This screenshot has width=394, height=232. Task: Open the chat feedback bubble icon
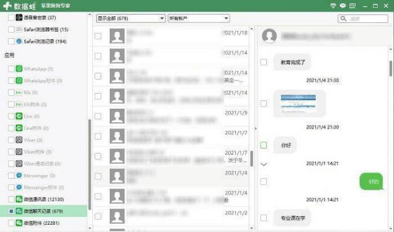pos(342,6)
